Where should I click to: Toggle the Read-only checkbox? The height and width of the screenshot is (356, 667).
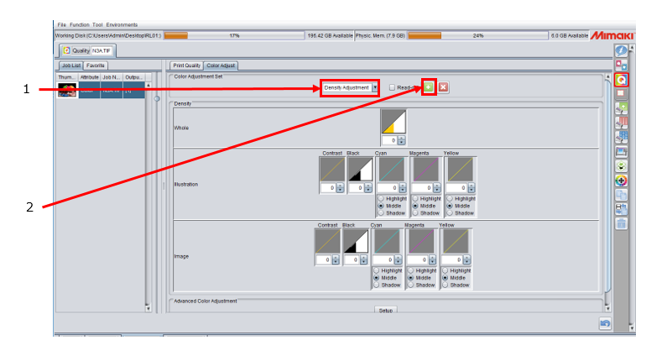point(392,87)
